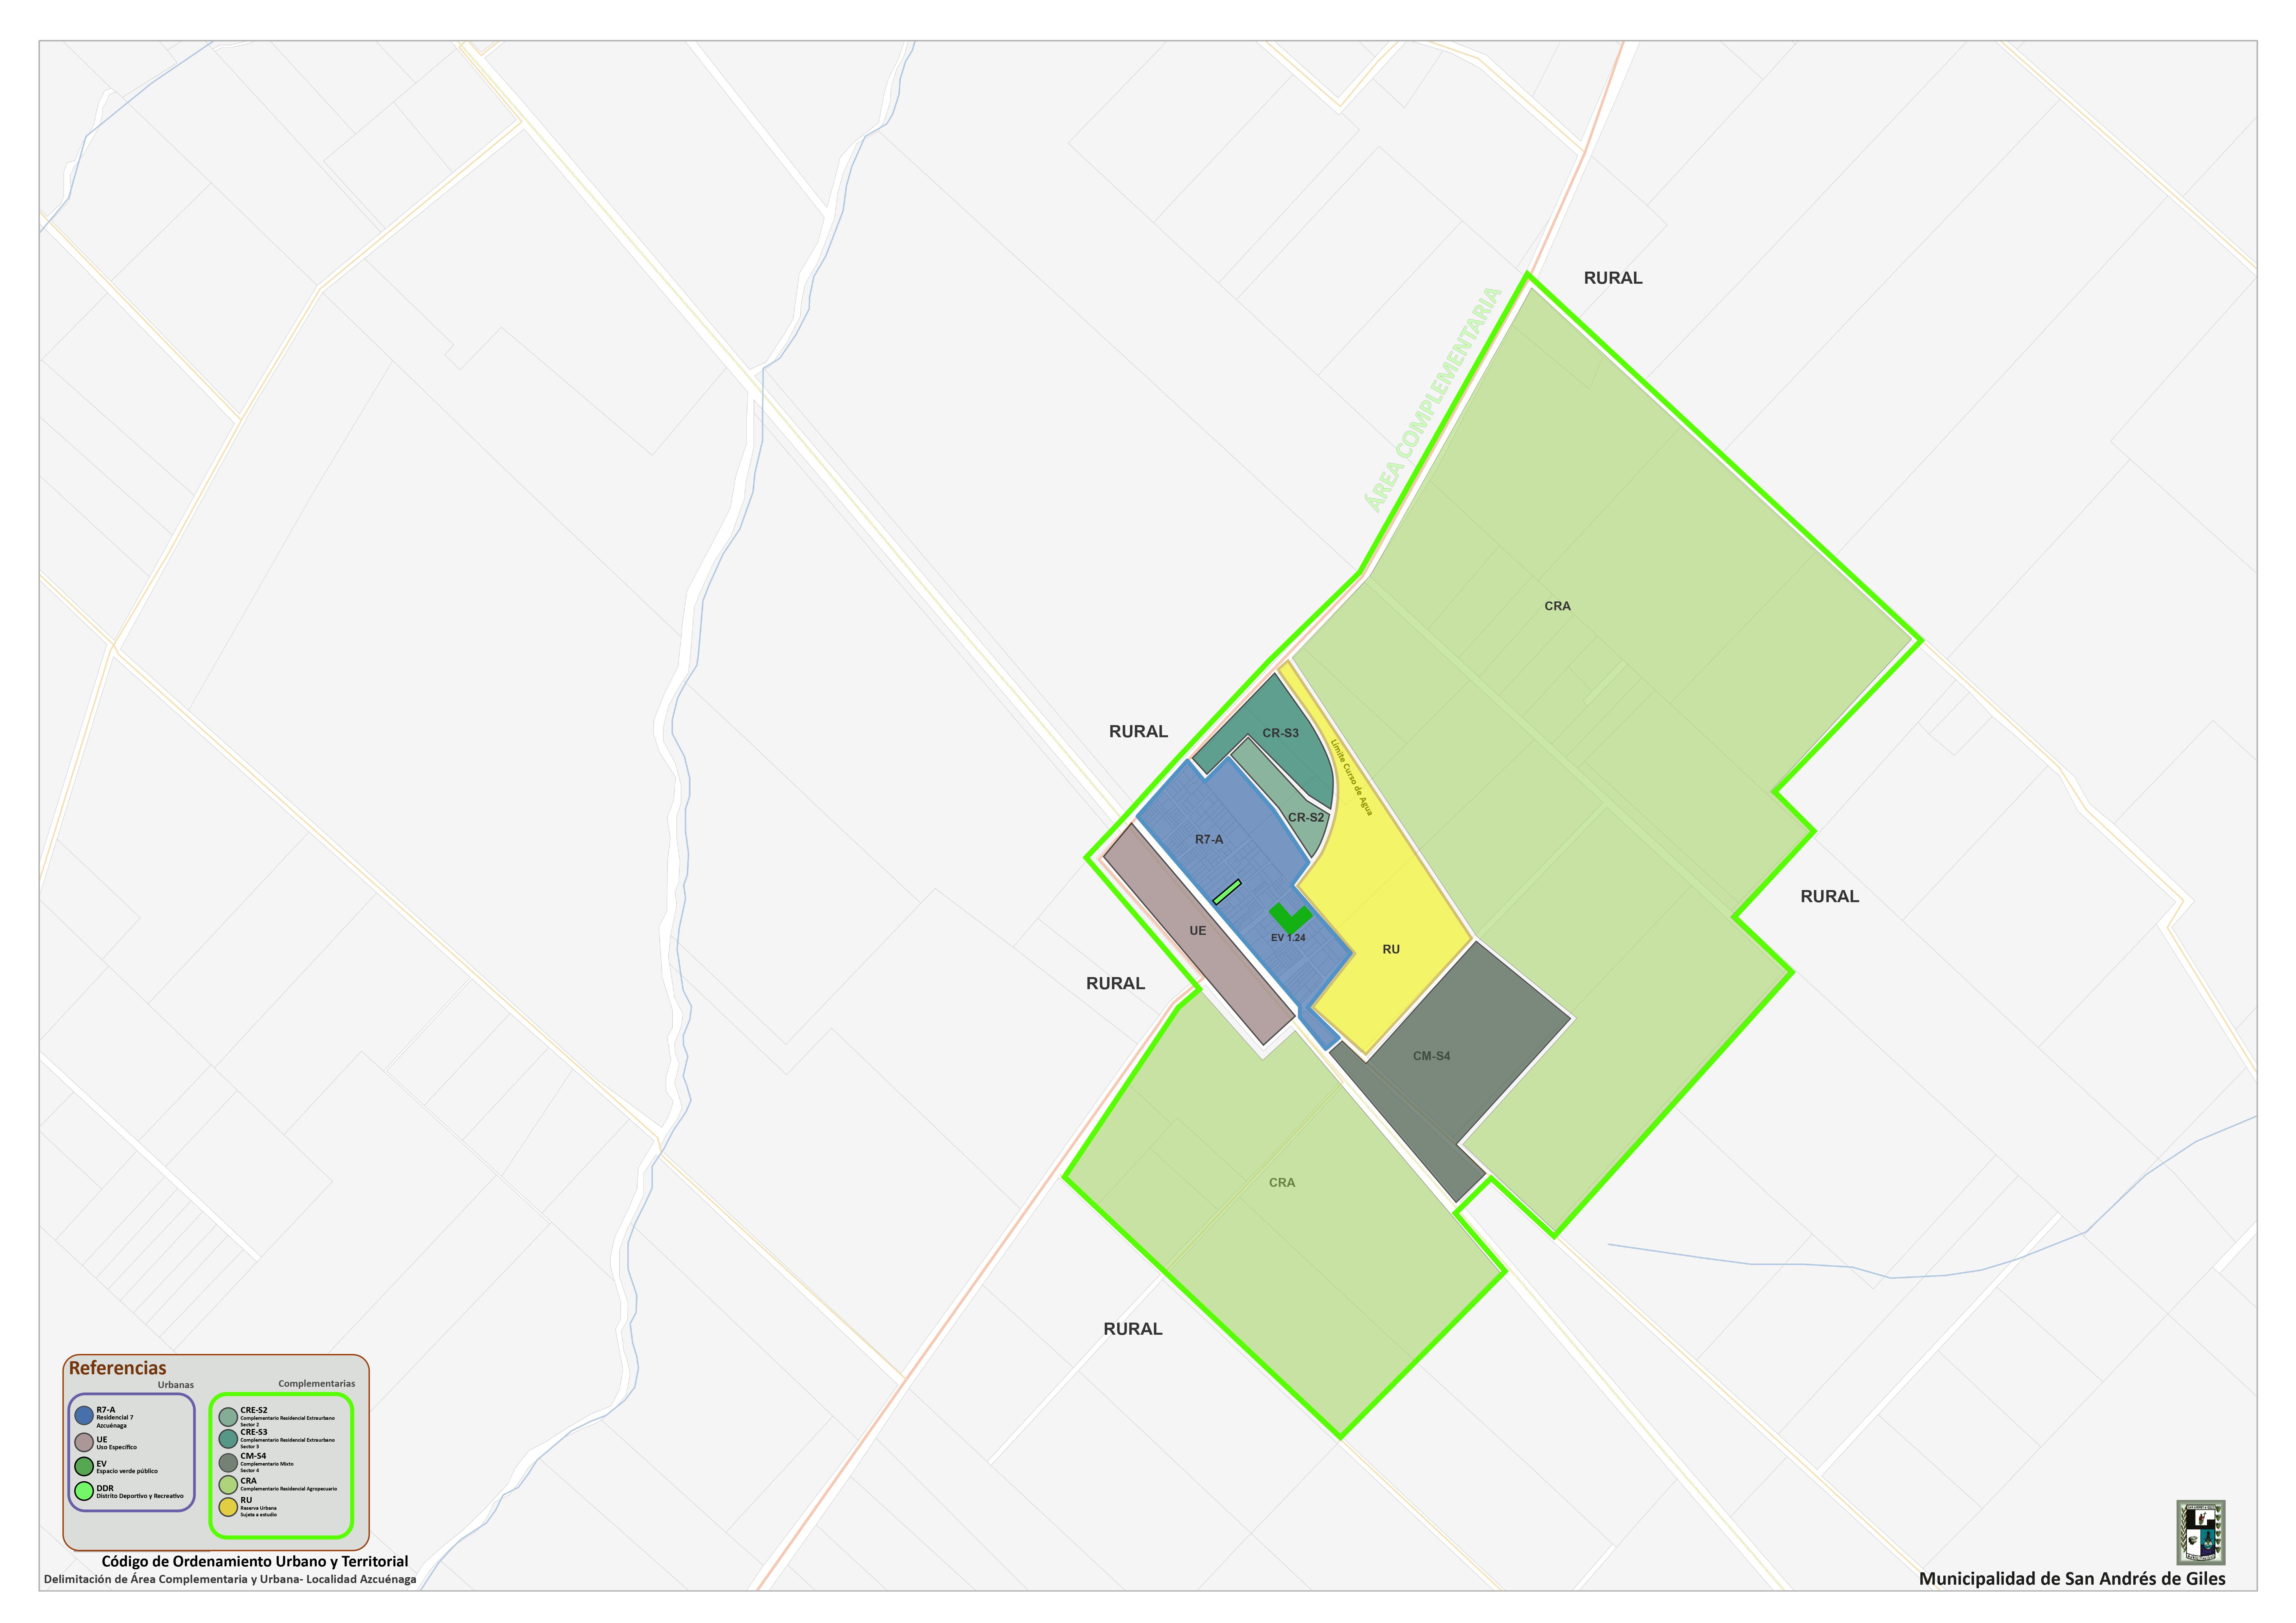Click the light green CRA legend circle

pos(228,1485)
